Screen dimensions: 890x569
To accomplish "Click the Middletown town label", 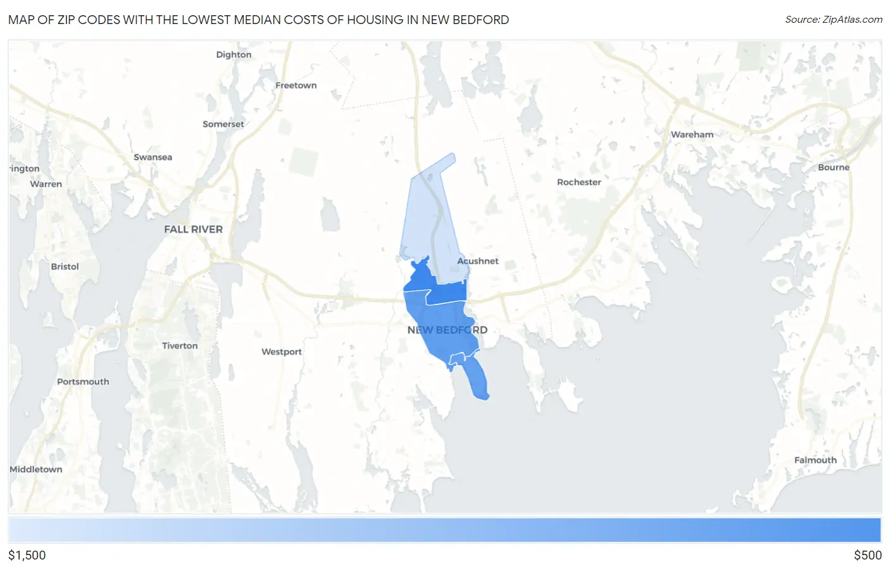I will click(x=36, y=469).
